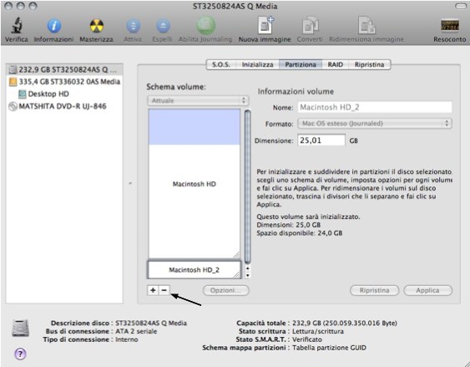This screenshot has height=367, width=470.
Task: Select the 335,4 GB ST336032 0AS Media disk
Action: [64, 82]
